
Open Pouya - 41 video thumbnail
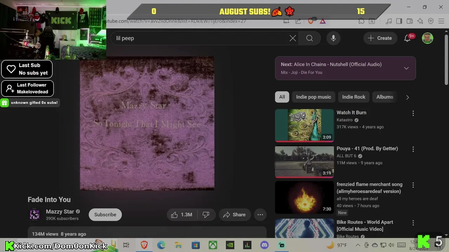[x=304, y=162]
